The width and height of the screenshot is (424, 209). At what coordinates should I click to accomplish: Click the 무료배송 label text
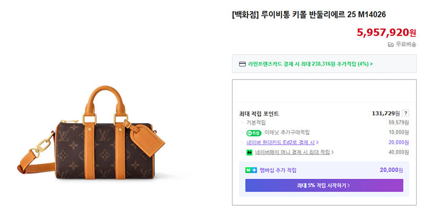coord(406,45)
